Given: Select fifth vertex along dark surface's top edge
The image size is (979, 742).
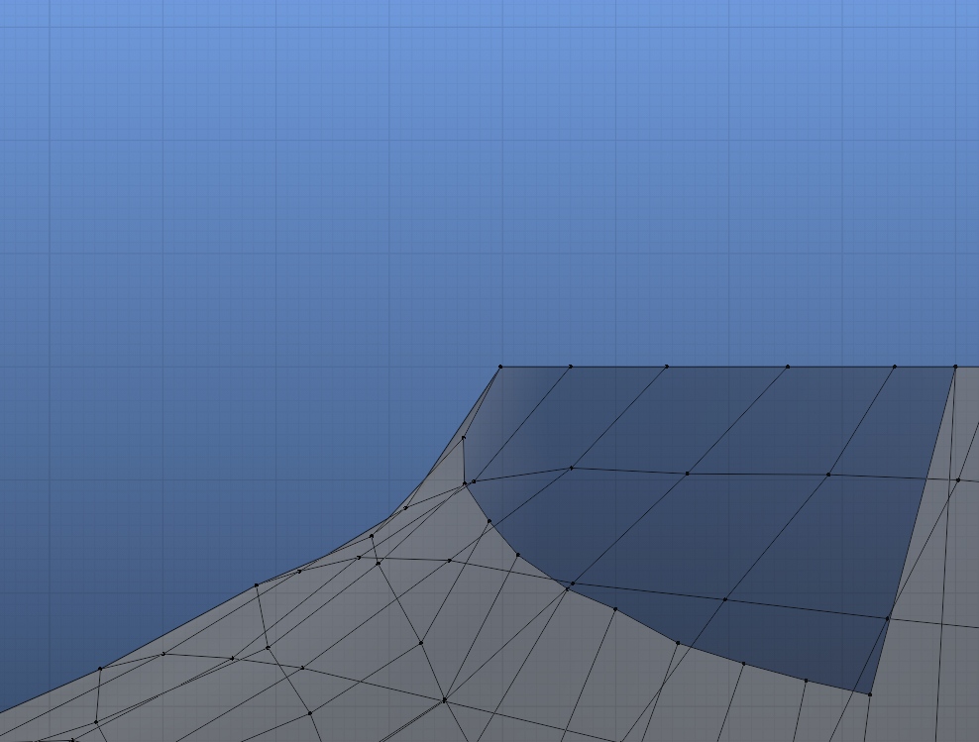Looking at the screenshot, I should 895,367.
